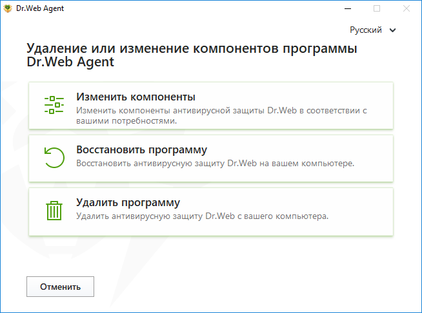Click the remove protection description text

(202, 216)
